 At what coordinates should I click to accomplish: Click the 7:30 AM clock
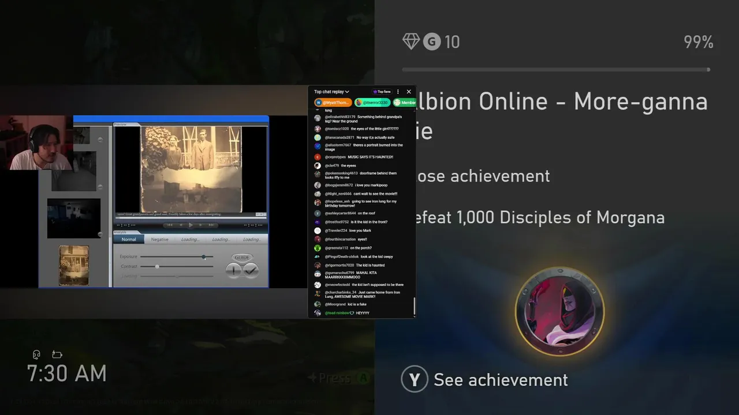click(x=67, y=373)
